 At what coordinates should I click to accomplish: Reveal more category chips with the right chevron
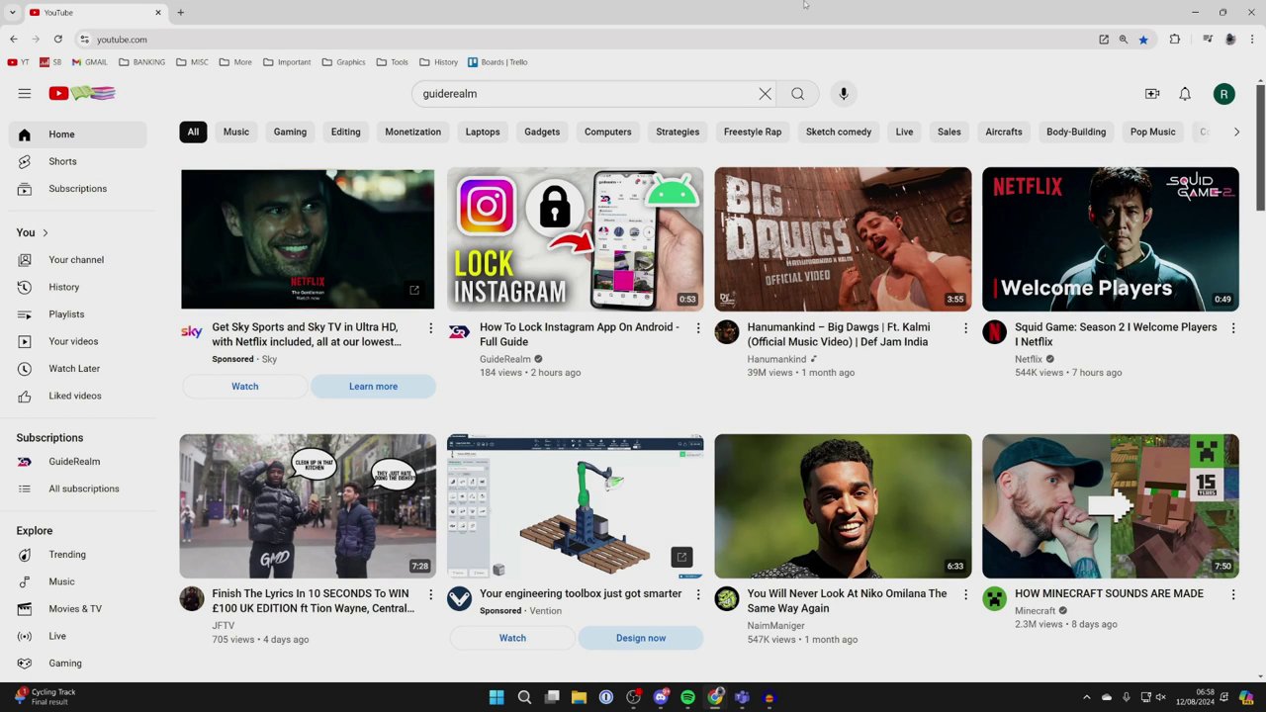tap(1236, 132)
